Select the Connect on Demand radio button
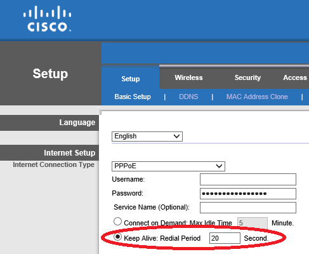 tap(117, 222)
